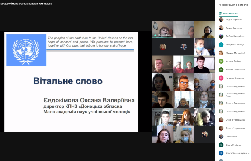Click Наталія Федосєєва's dark green avatar
The width and height of the screenshot is (251, 161).
pos(221,69)
